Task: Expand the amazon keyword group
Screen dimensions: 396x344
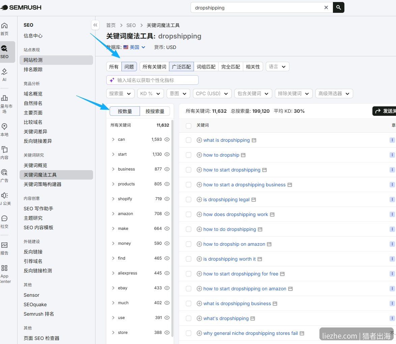Action: pyautogui.click(x=113, y=214)
